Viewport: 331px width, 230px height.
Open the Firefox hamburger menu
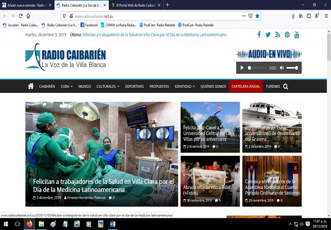(326, 16)
